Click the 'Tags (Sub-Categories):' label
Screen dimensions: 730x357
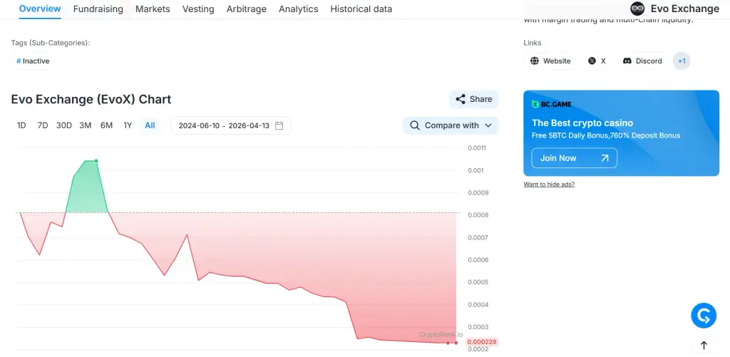tap(51, 43)
